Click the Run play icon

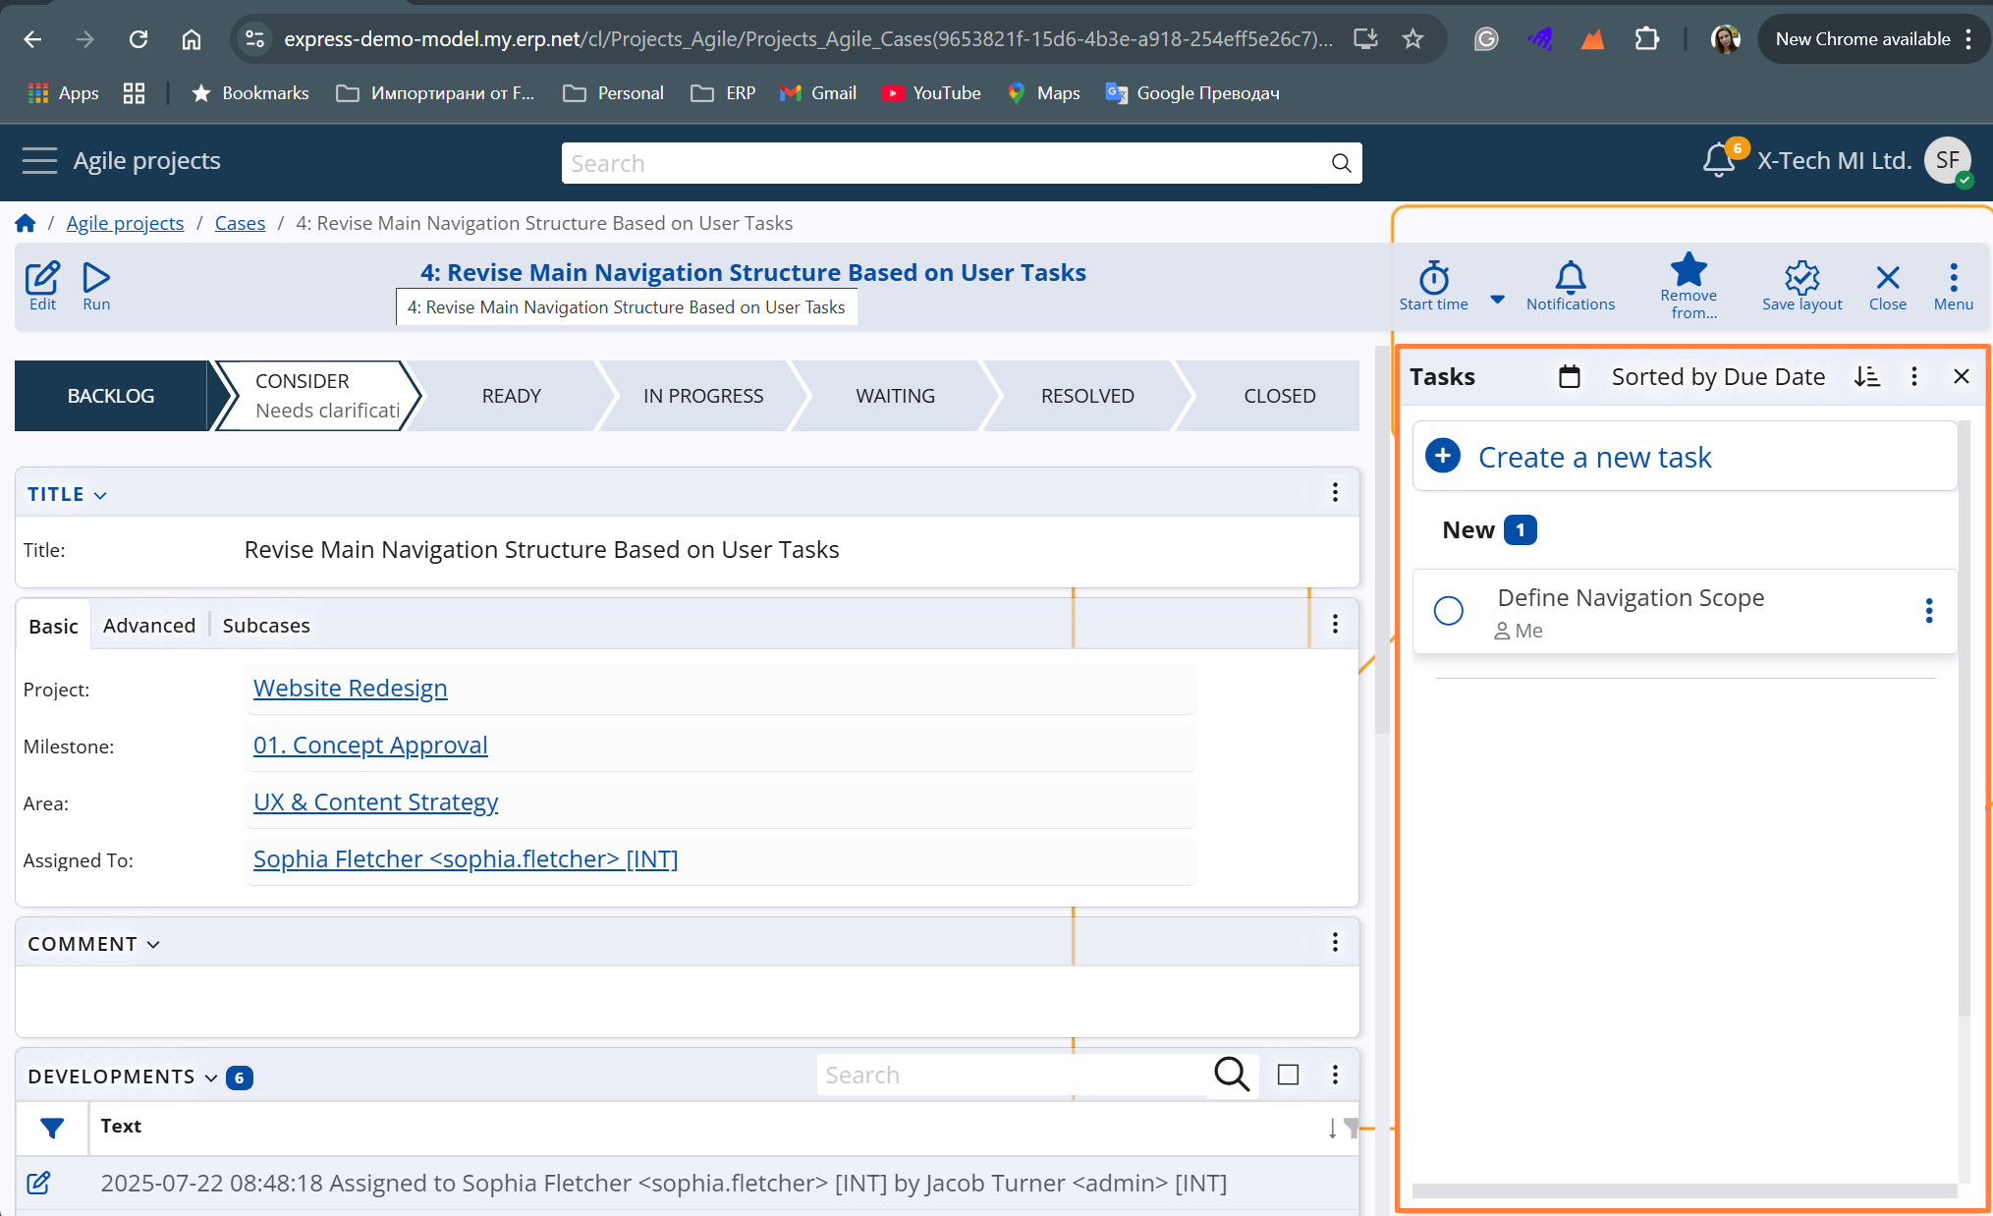(96, 279)
